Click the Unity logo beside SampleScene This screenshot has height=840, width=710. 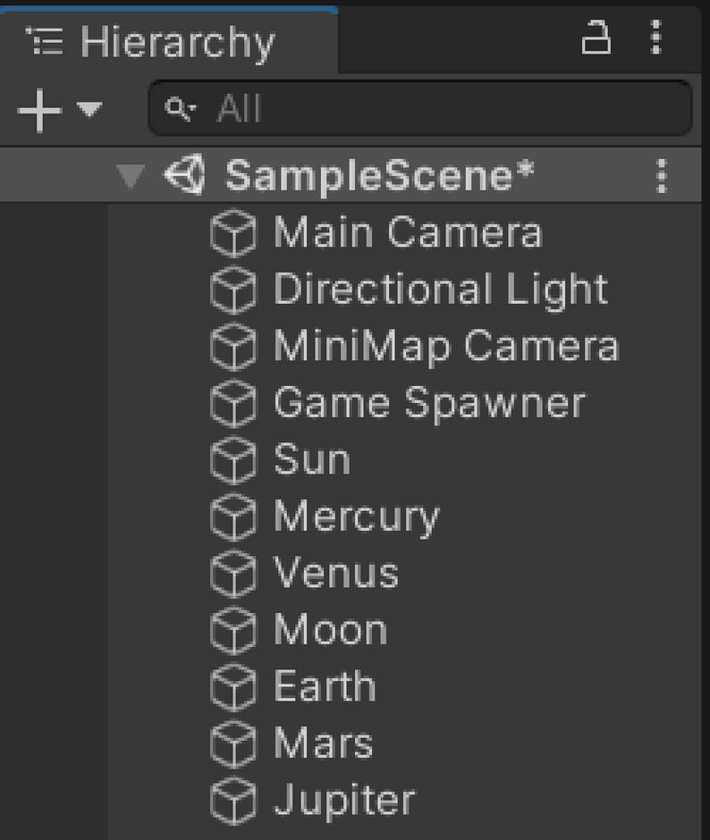(185, 174)
